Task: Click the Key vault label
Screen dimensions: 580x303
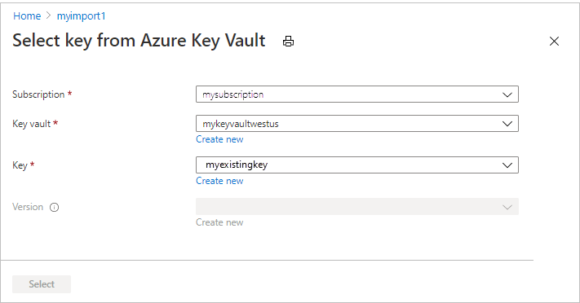Action: (32, 124)
